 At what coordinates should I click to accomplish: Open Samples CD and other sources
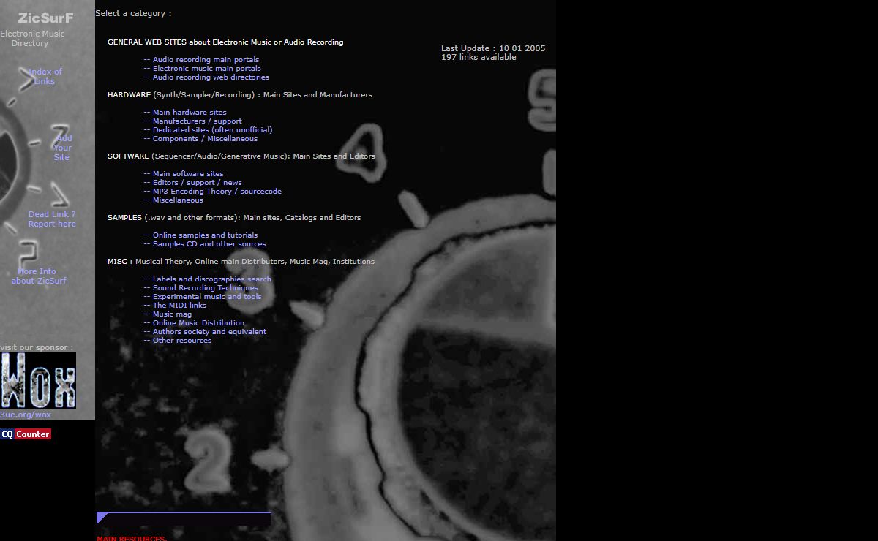coord(209,244)
